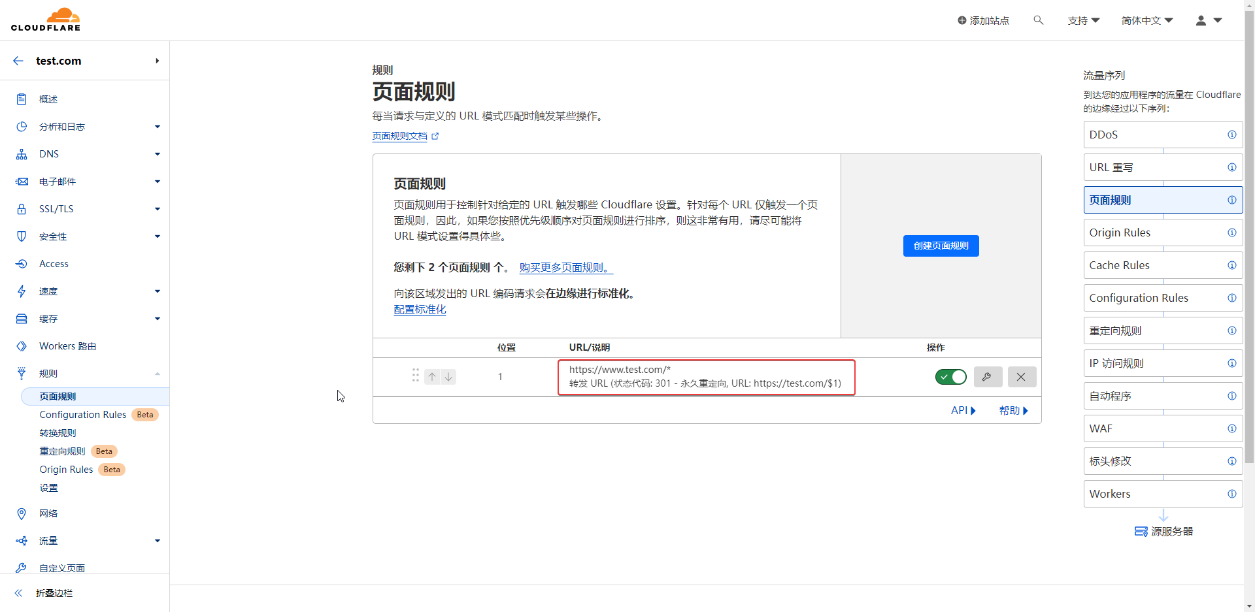Click the drag handle of rule 1
1255x612 pixels.
415,376
